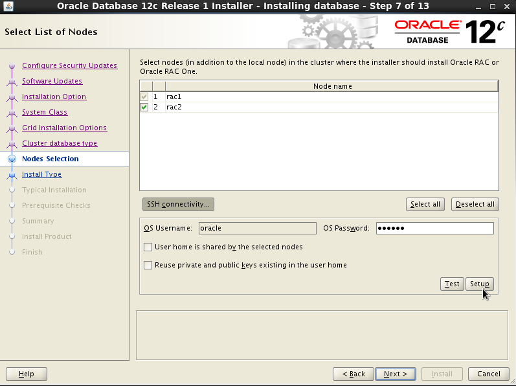
Task: Click the Java window icon in title bar
Action: point(8,6)
